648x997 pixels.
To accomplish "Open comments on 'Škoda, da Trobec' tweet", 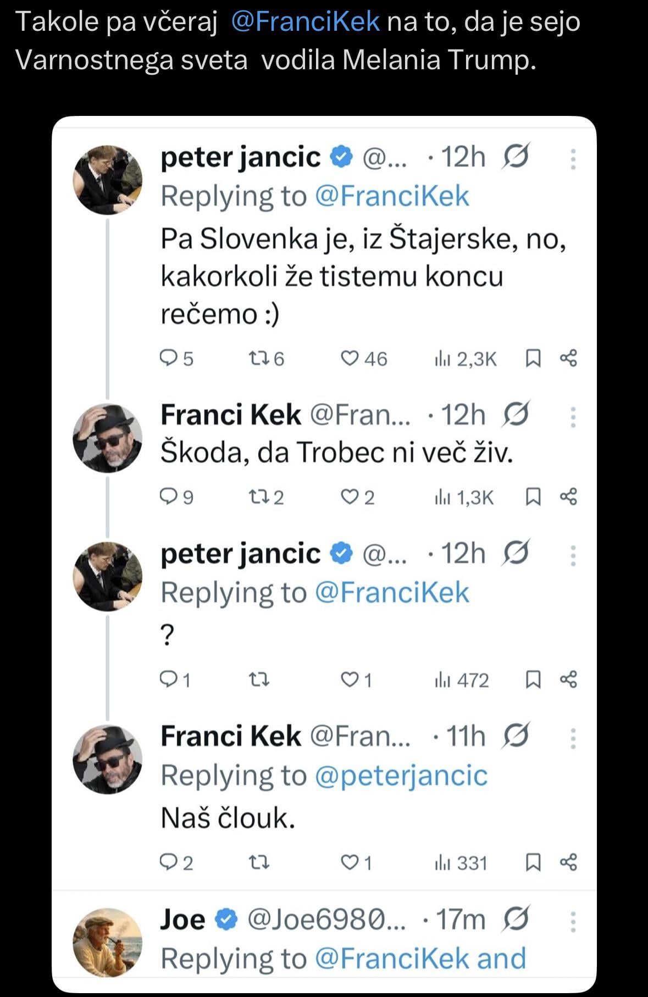I will coord(167,497).
